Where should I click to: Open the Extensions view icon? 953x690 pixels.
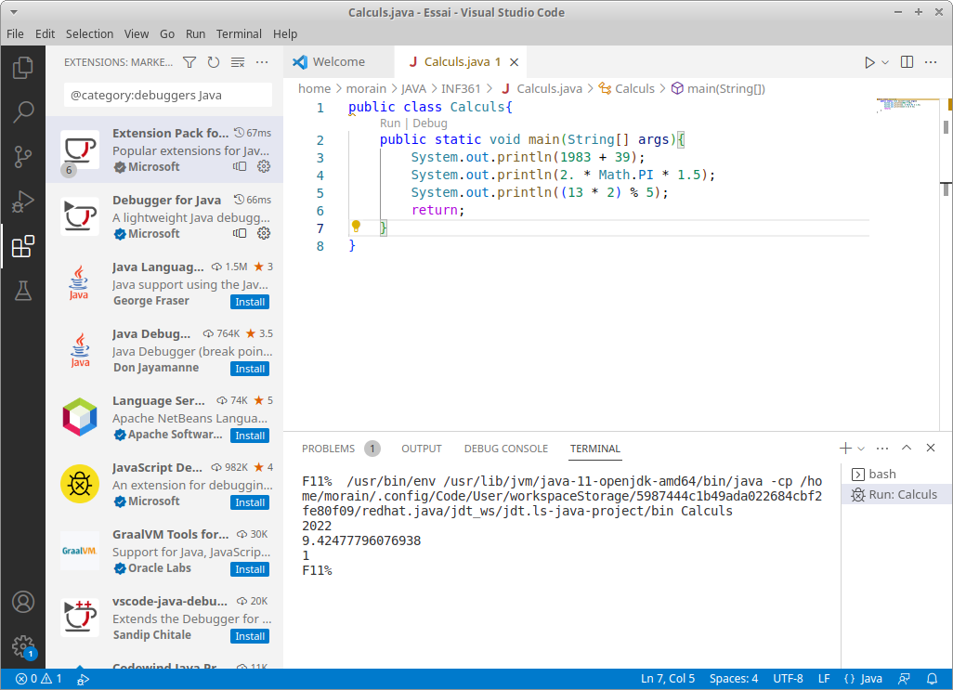[x=23, y=246]
